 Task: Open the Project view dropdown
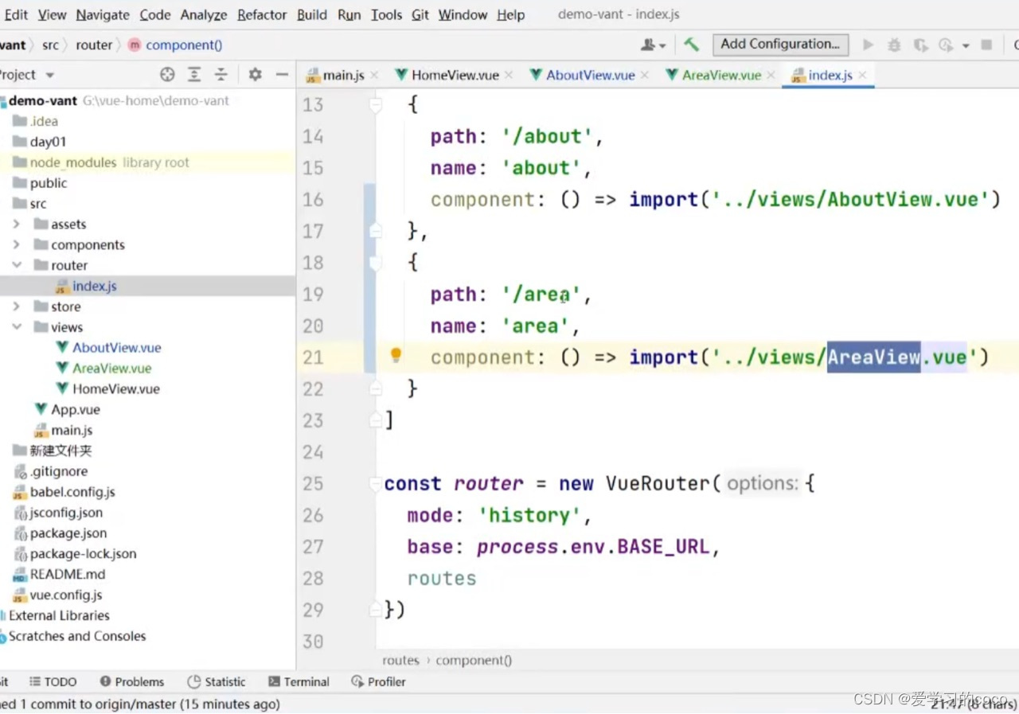point(49,76)
